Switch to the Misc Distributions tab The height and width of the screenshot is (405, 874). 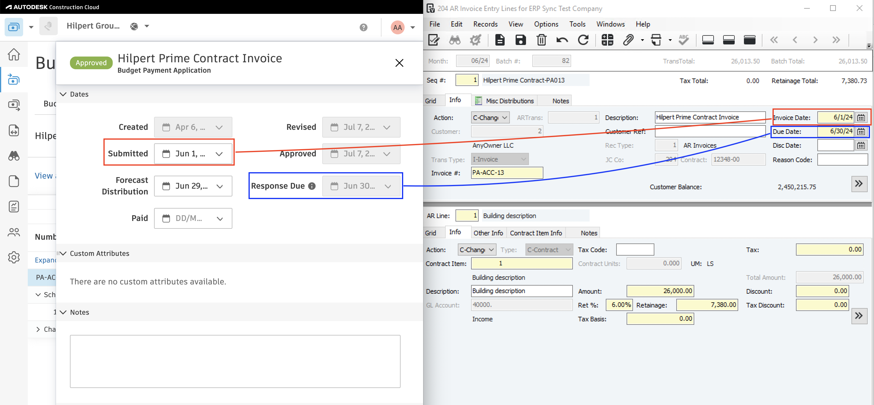[505, 101]
